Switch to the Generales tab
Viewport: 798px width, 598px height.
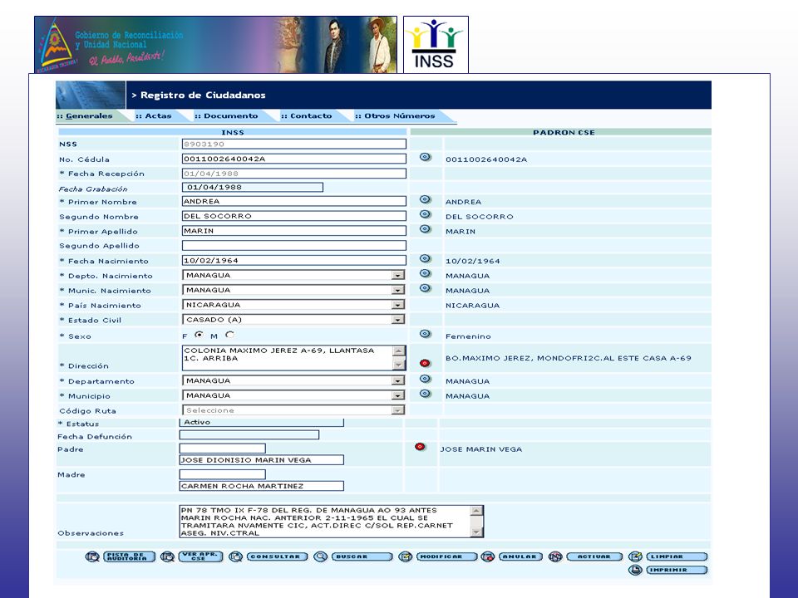point(89,116)
